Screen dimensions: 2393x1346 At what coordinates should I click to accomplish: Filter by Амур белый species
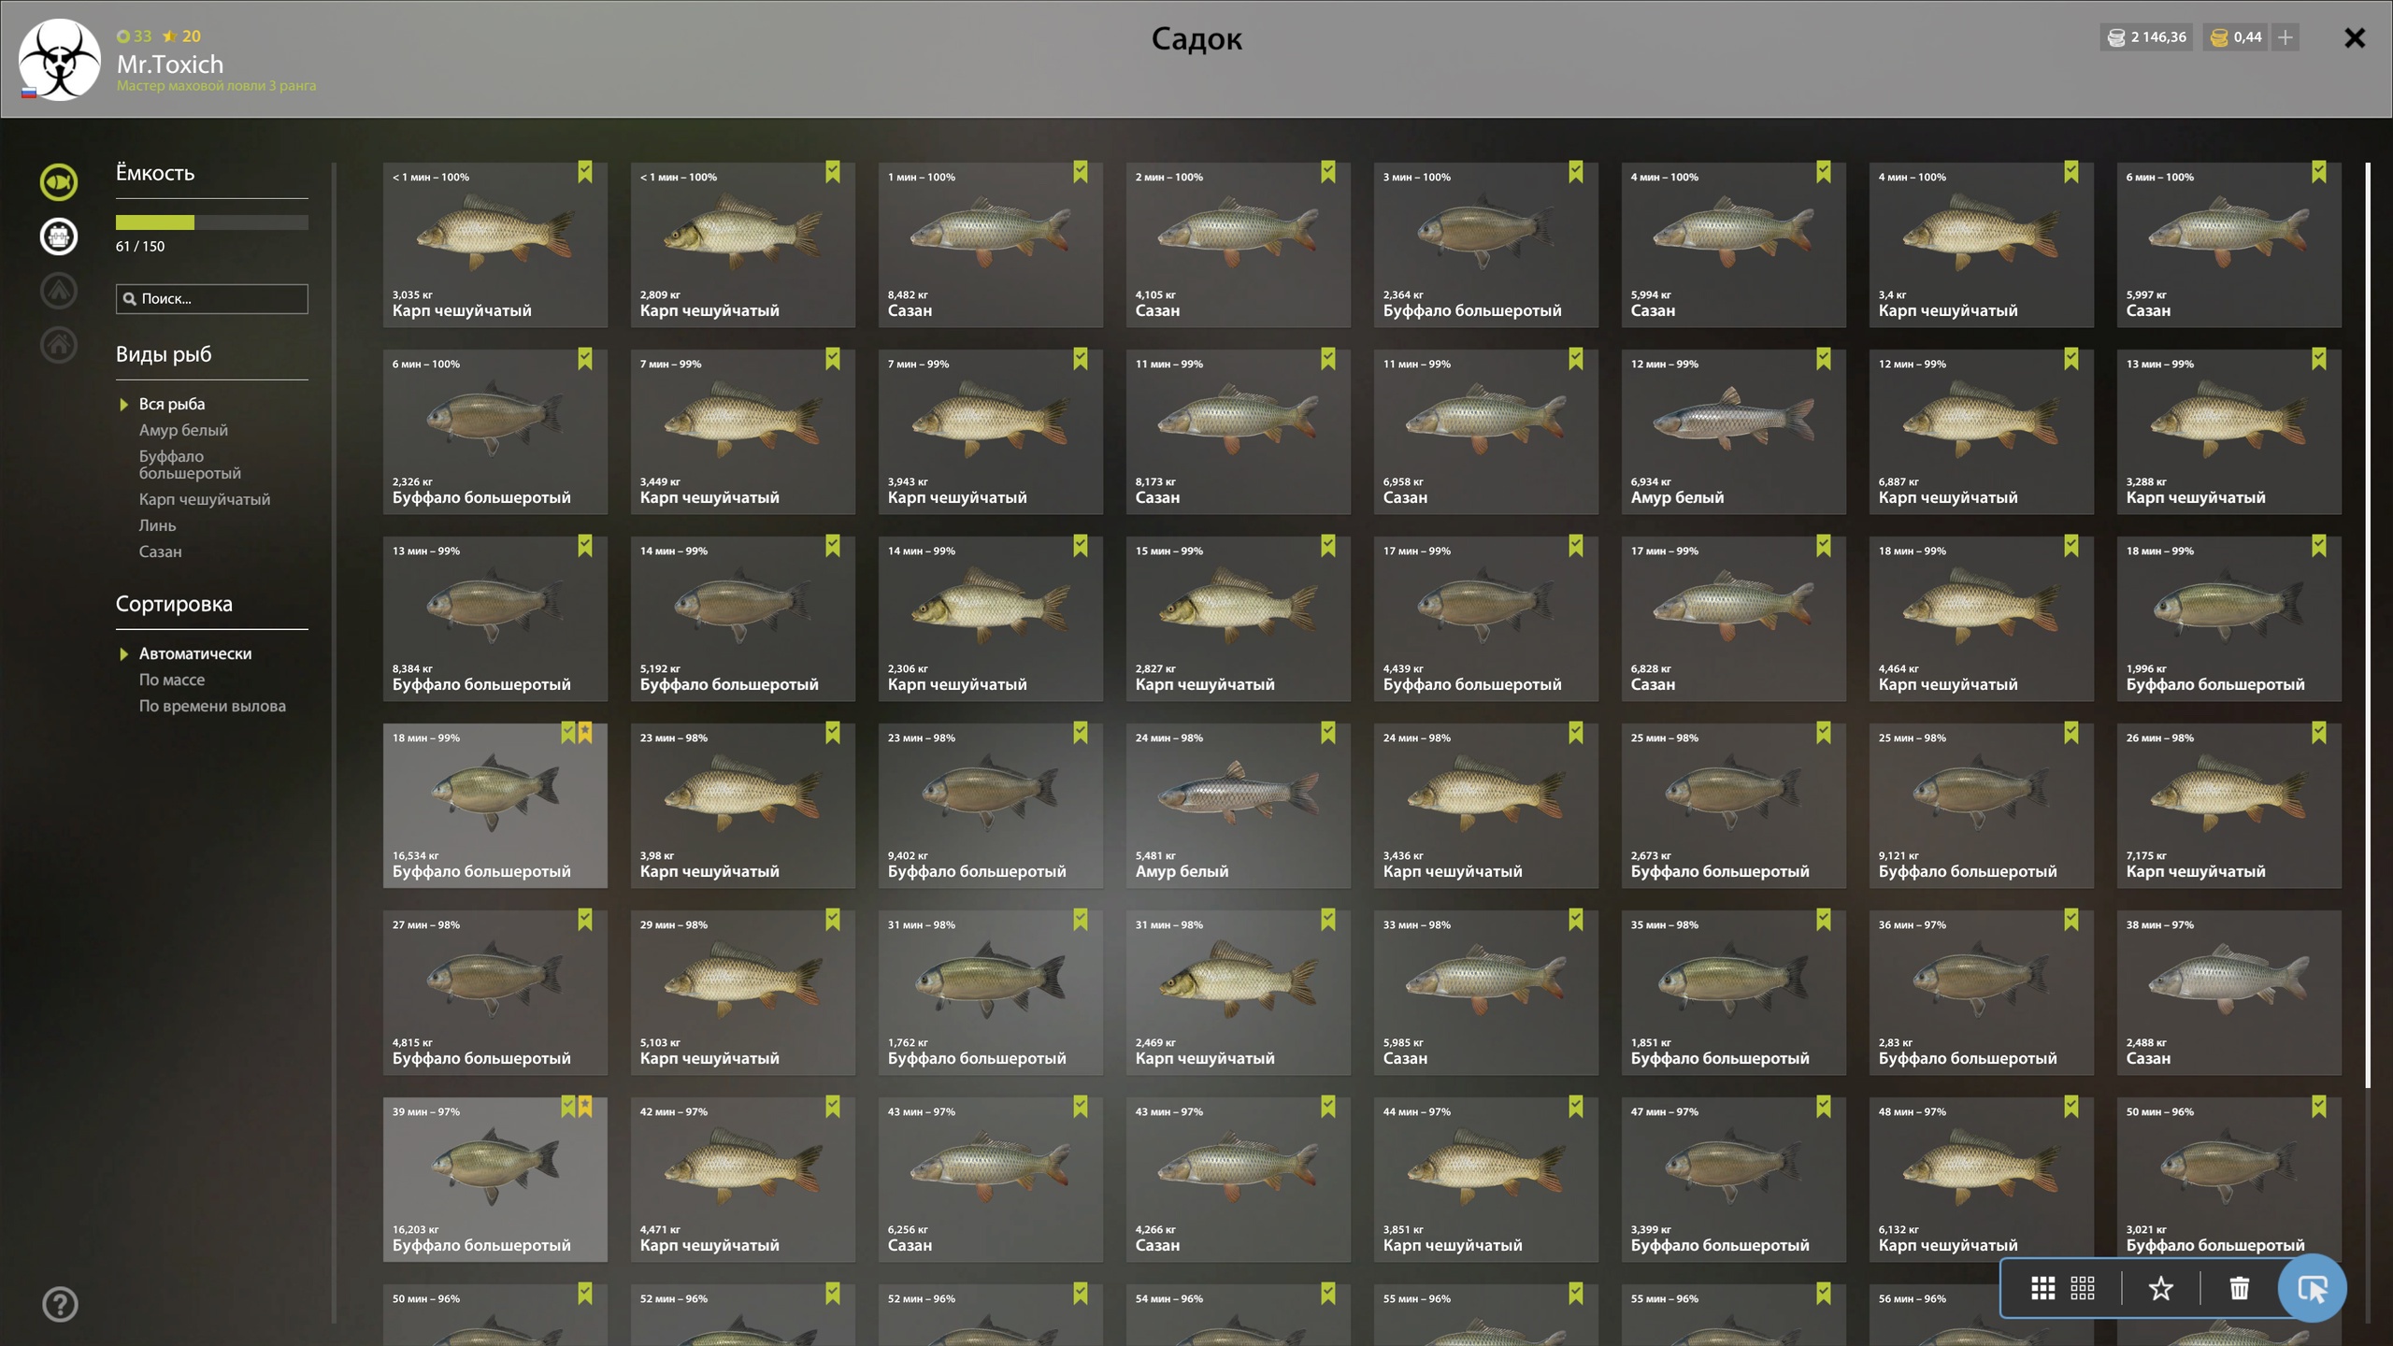(x=183, y=430)
